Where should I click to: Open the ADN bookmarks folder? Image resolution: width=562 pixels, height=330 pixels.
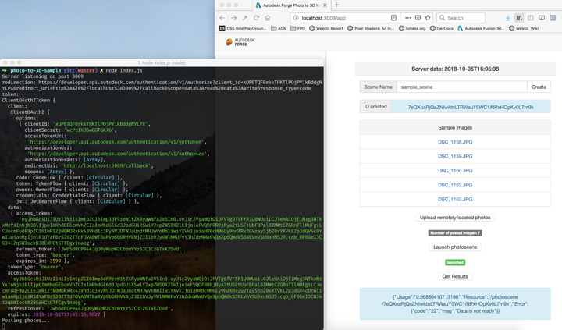[279, 28]
